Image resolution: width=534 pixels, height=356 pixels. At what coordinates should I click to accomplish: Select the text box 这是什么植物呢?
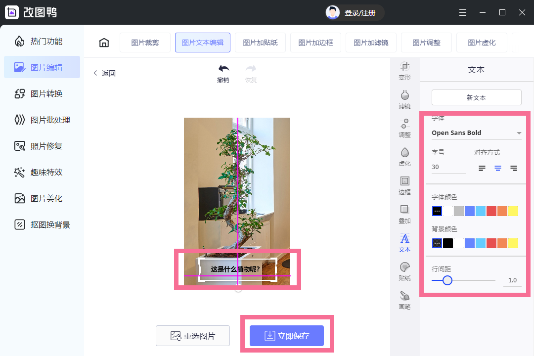click(x=237, y=269)
